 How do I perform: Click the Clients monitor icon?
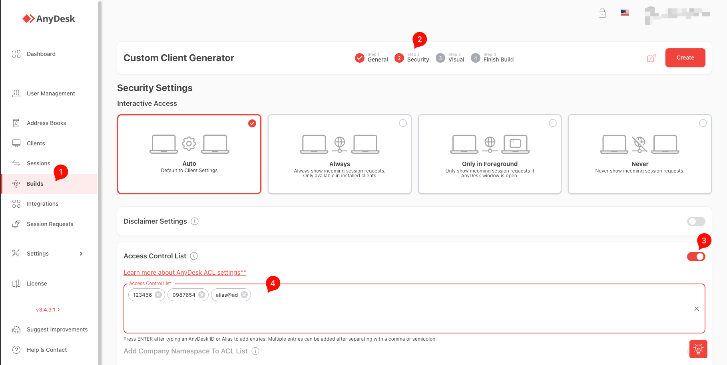[16, 143]
